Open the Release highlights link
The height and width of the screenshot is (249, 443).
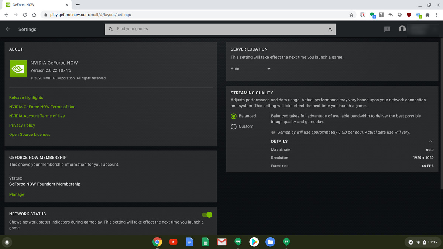(26, 97)
